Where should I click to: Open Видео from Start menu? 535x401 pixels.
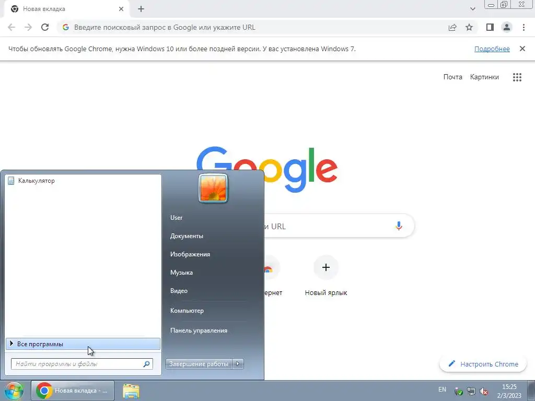(179, 291)
